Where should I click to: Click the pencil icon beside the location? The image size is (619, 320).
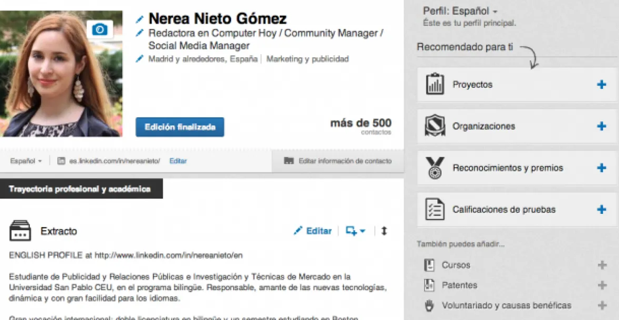[139, 59]
